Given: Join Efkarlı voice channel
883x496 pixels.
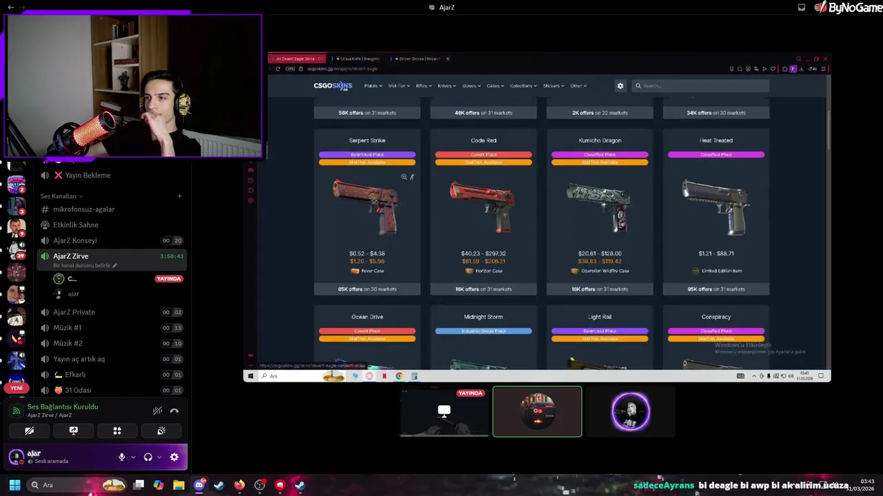Looking at the screenshot, I should point(75,374).
